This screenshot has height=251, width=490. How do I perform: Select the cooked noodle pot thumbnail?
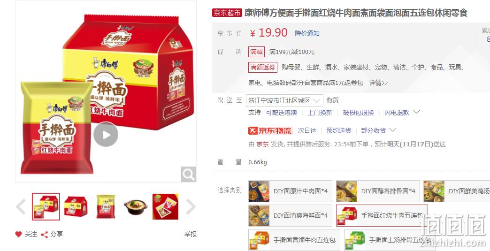click(136, 206)
